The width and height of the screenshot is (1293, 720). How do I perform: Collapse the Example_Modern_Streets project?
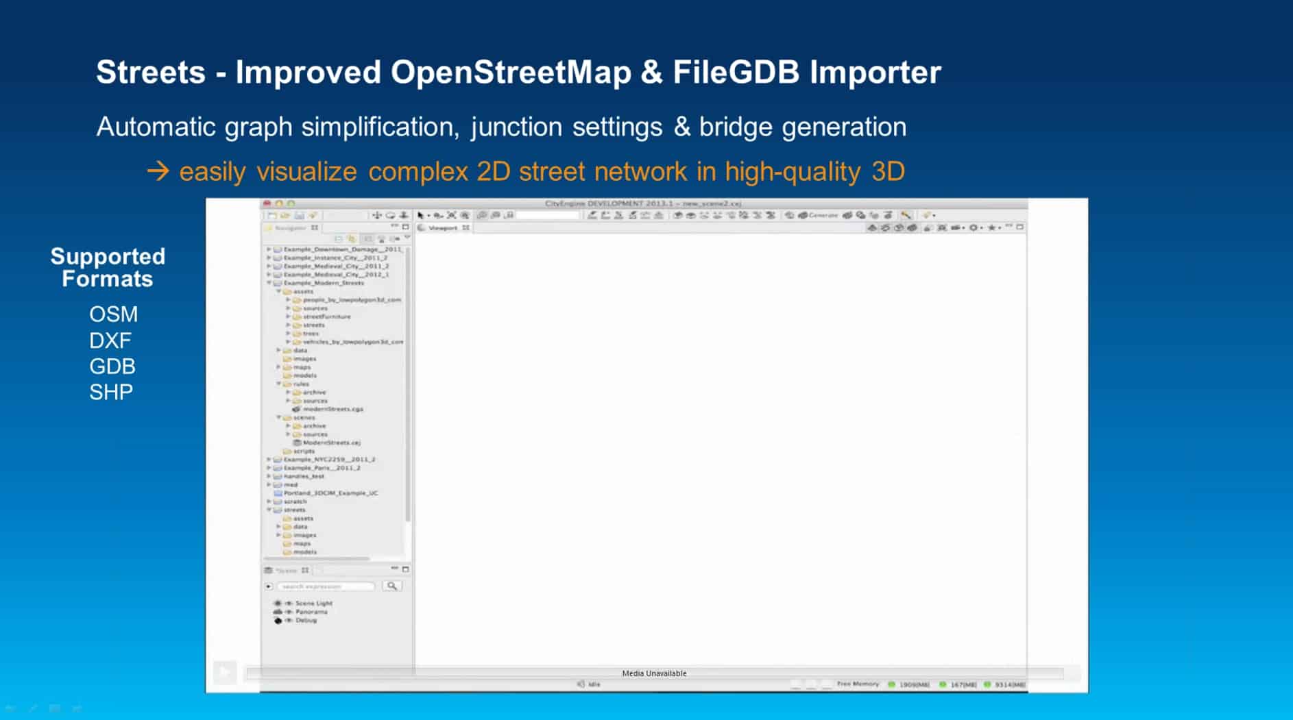click(269, 283)
